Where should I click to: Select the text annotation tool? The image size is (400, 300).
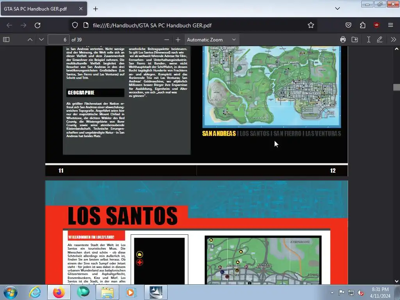pyautogui.click(x=369, y=39)
